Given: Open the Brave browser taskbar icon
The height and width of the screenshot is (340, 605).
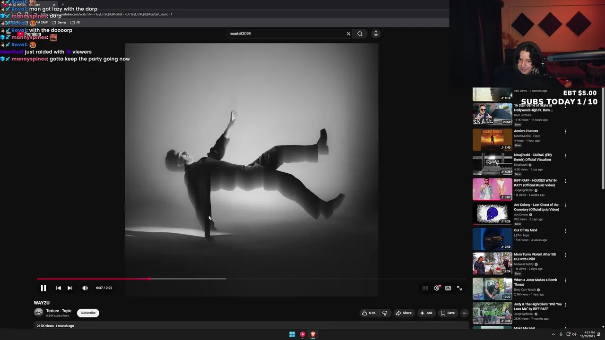Looking at the screenshot, I should coord(313,334).
